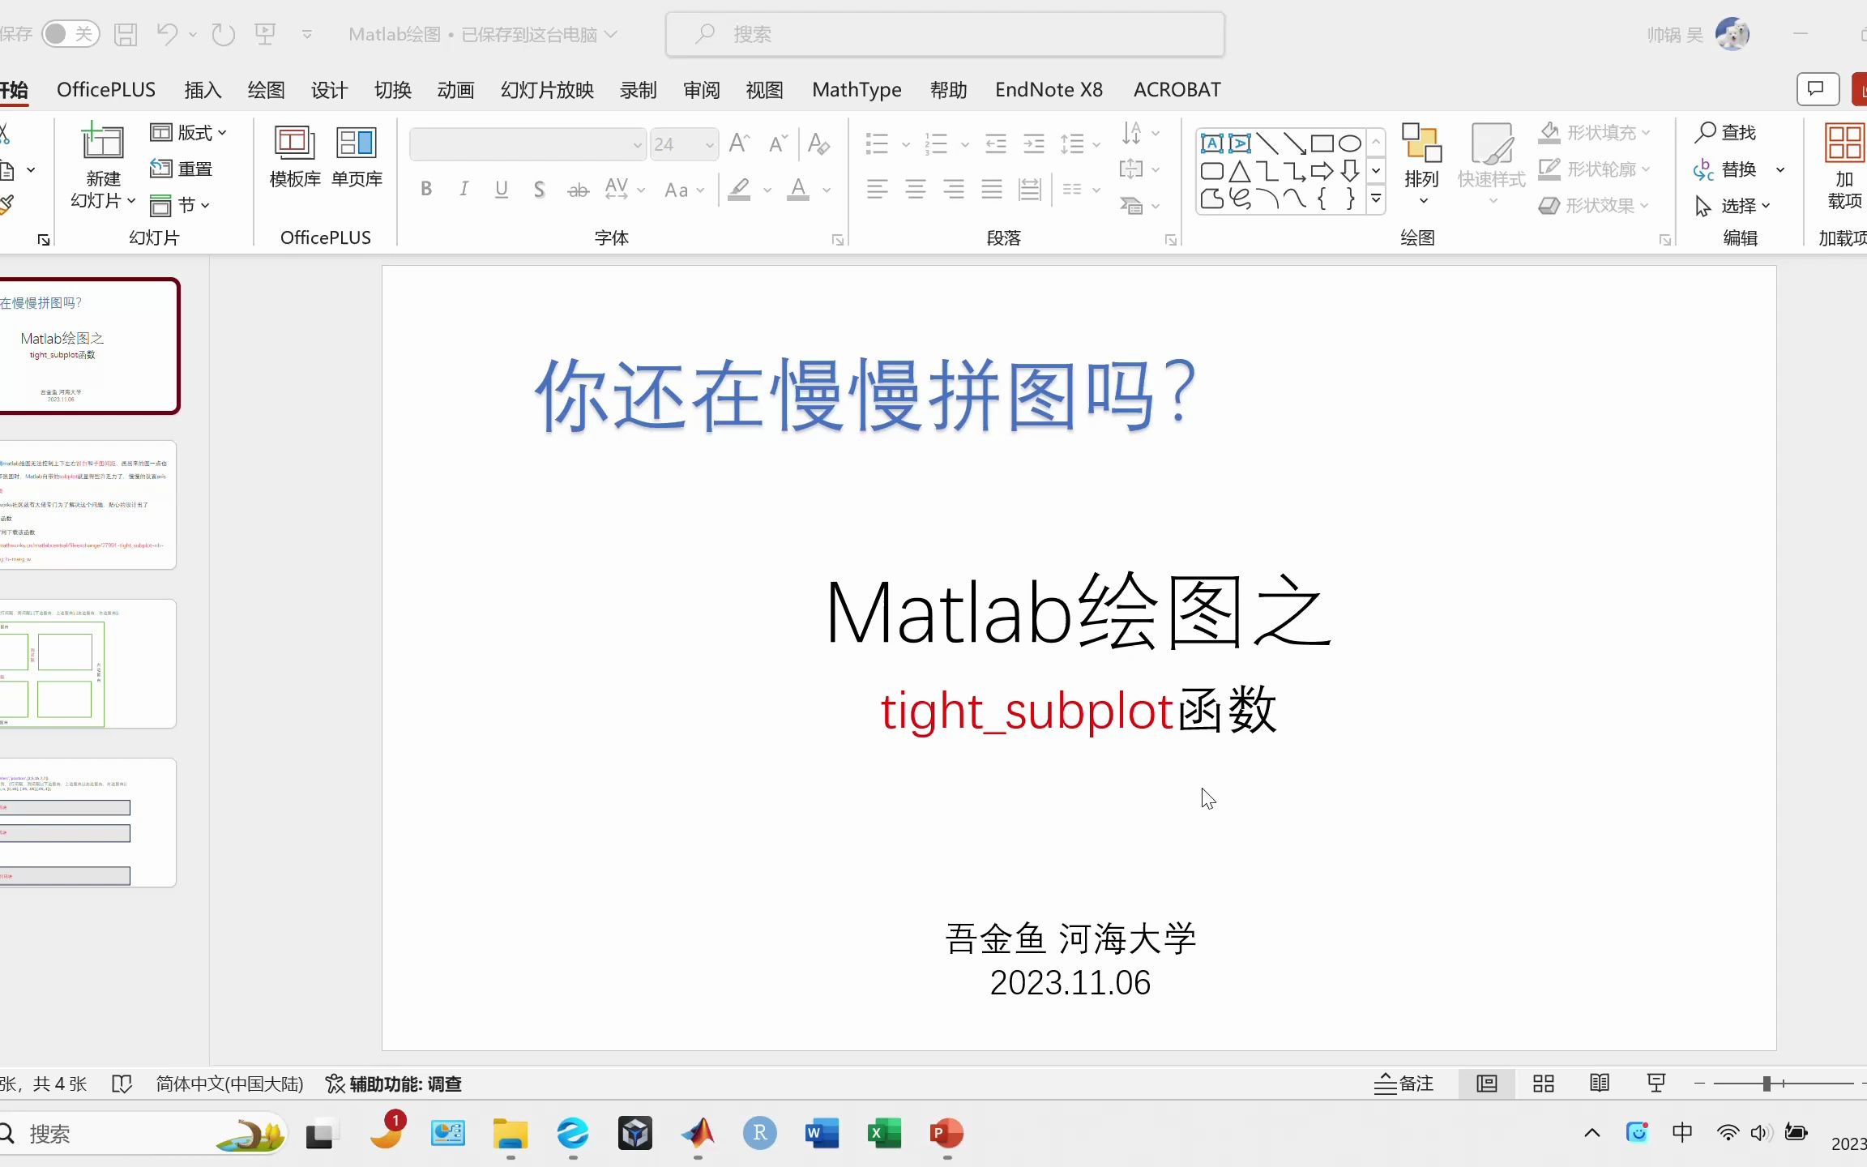The image size is (1867, 1167).
Task: Open reading view from status bar
Action: pos(1600,1084)
